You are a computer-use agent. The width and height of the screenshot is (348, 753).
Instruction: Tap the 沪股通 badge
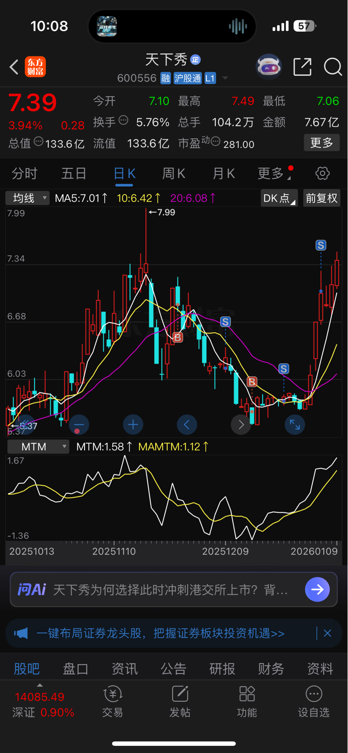[187, 78]
